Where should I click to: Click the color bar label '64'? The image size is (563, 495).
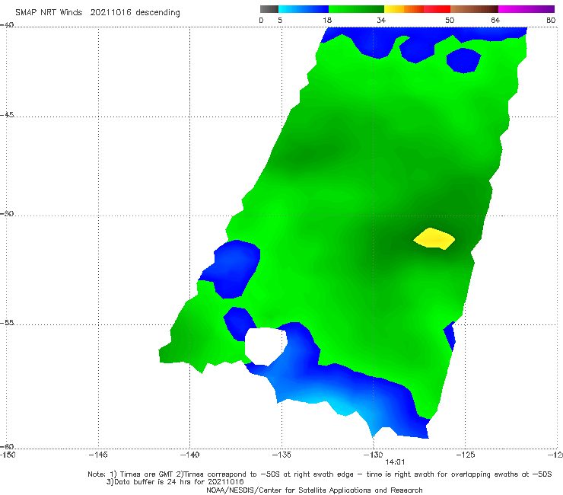[x=495, y=20]
